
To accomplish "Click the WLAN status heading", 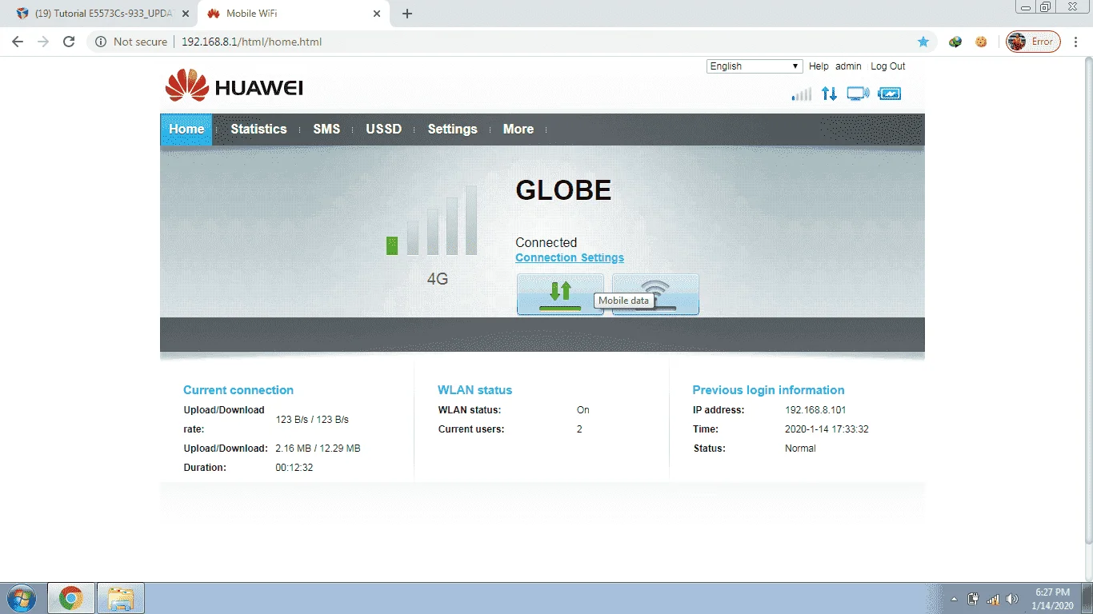I will pyautogui.click(x=474, y=390).
